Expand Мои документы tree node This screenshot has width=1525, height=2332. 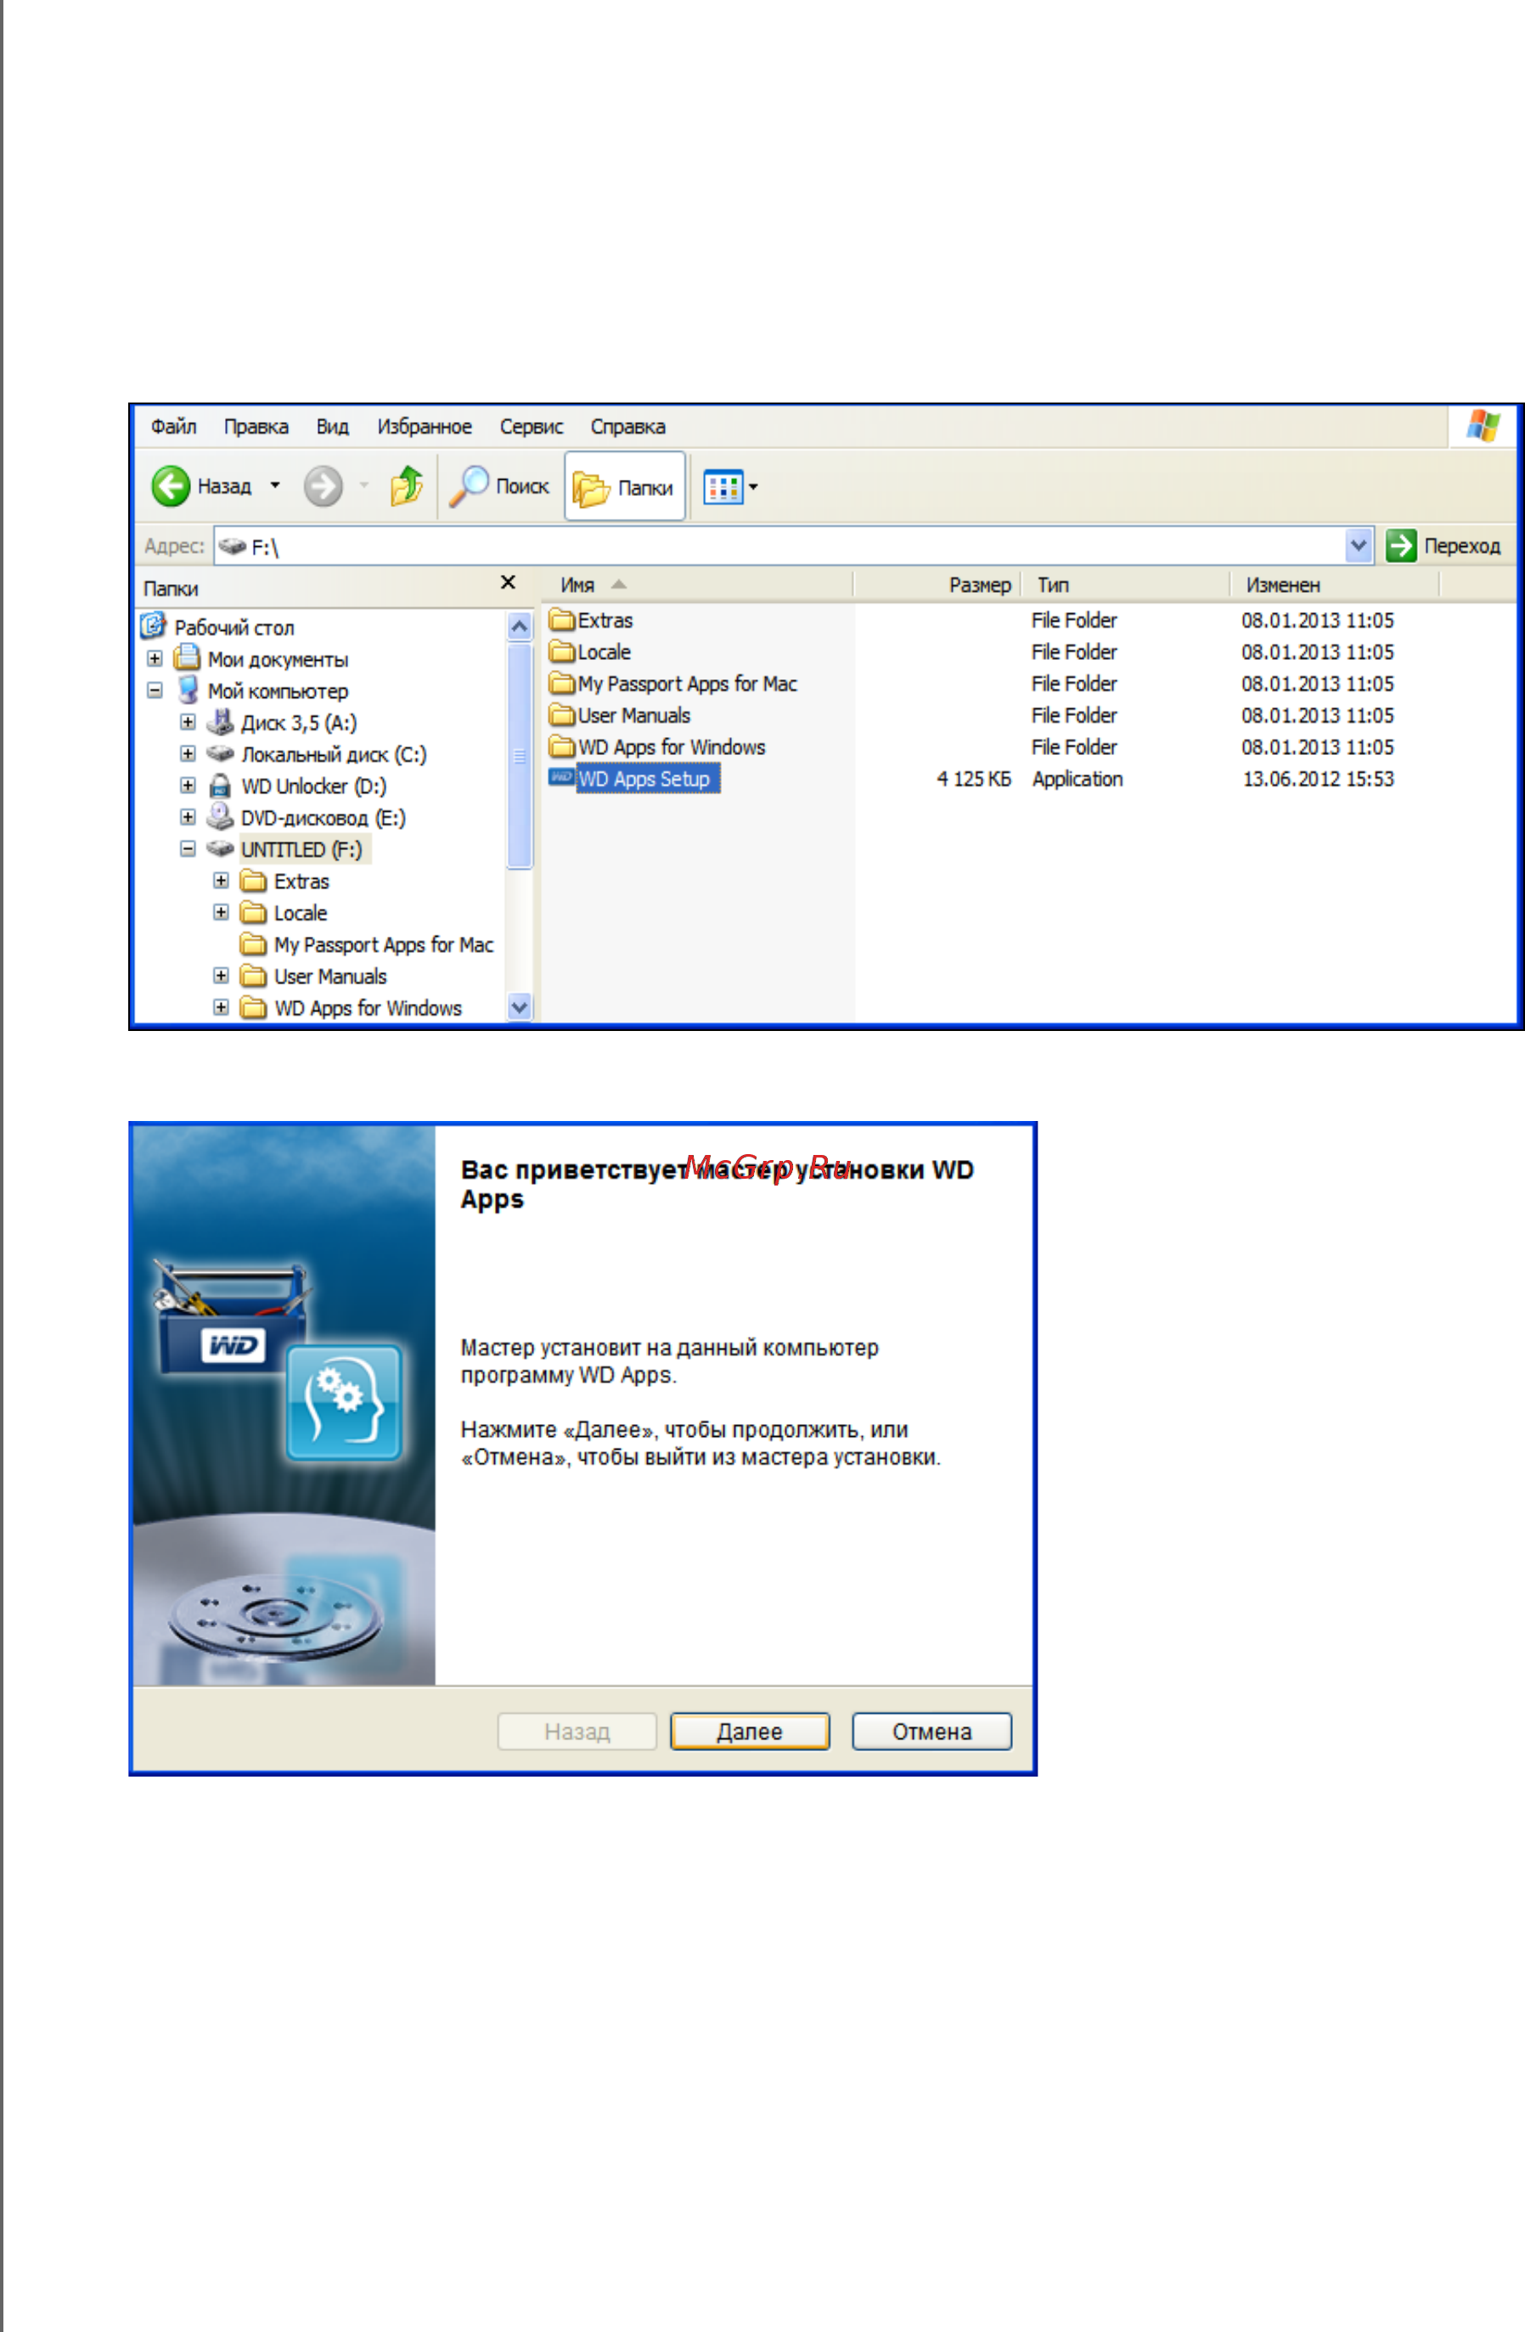pos(155,658)
